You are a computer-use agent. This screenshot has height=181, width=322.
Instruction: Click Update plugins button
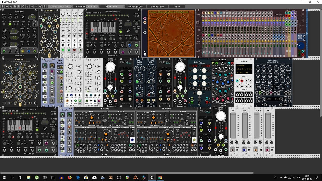click(x=157, y=6)
